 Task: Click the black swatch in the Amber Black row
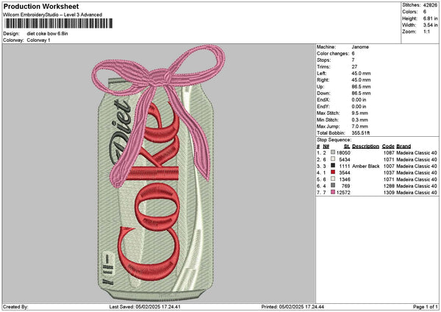333,166
